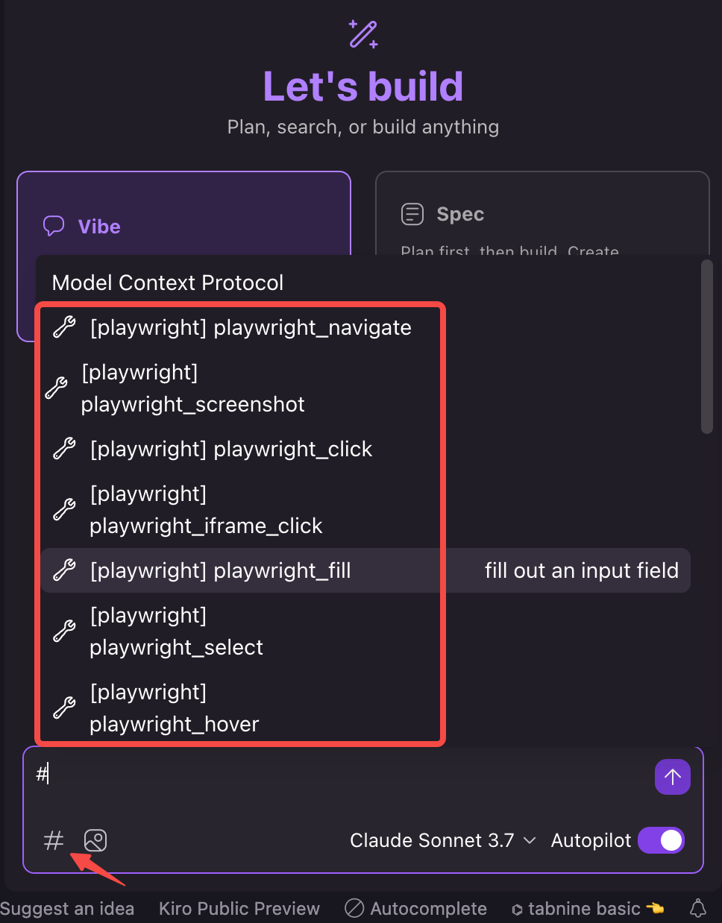
Task: Click the Spec document icon
Action: pyautogui.click(x=412, y=214)
